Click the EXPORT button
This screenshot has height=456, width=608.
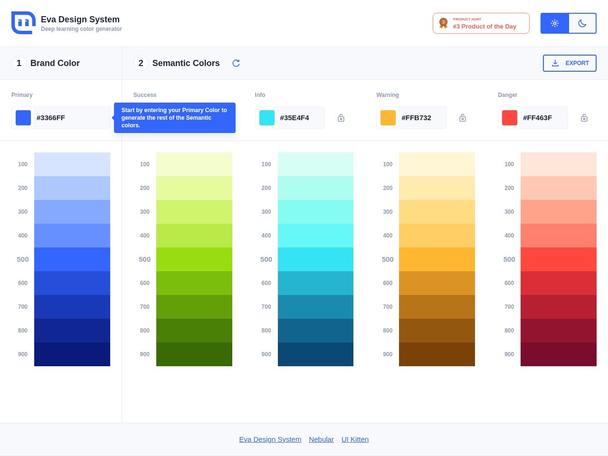click(x=570, y=63)
